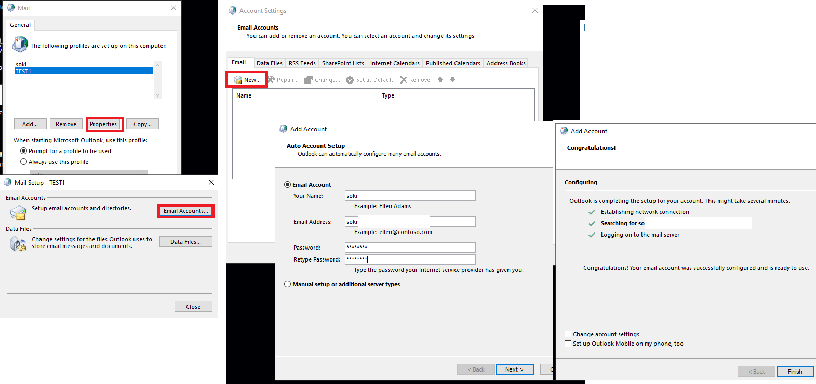Switch to the Internet Calendars tab

pyautogui.click(x=395, y=63)
